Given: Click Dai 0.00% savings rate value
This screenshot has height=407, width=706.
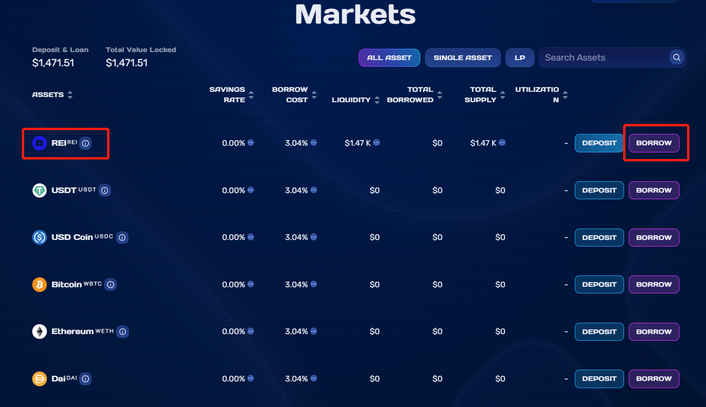Looking at the screenshot, I should pos(234,379).
